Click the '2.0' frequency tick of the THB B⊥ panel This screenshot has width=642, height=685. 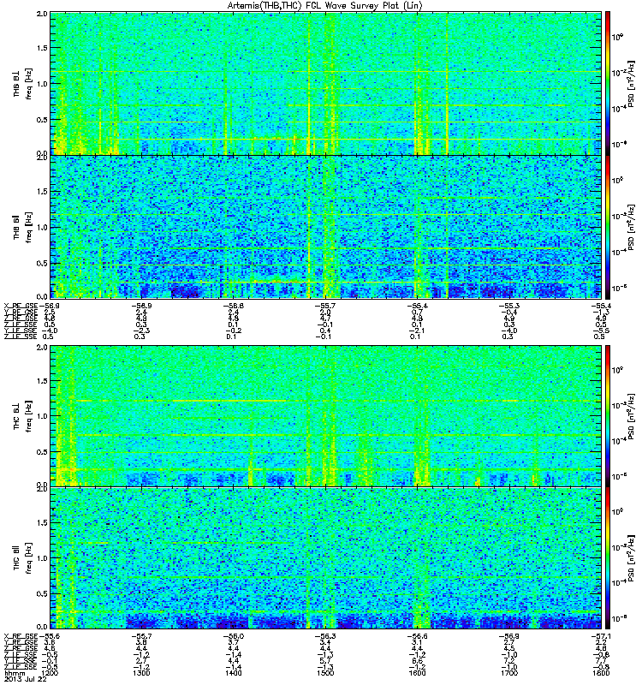(x=42, y=14)
